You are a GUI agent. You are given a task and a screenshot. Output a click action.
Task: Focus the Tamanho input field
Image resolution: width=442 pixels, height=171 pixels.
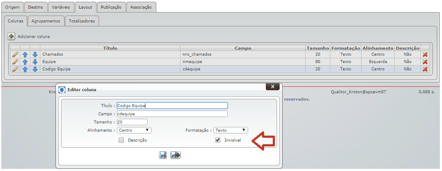132,122
